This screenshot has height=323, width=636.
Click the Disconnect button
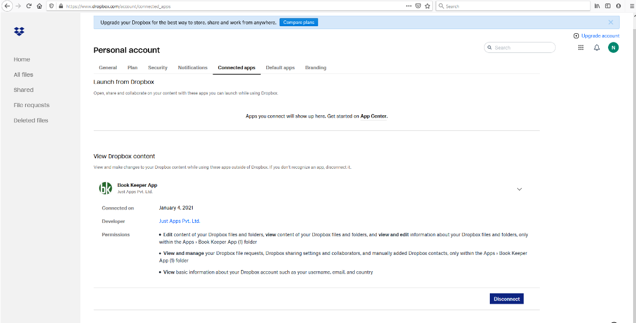[507, 299]
